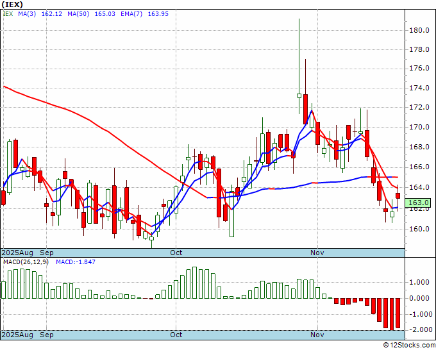
Task: Click the green 163.0 current price tag
Action: pos(418,203)
